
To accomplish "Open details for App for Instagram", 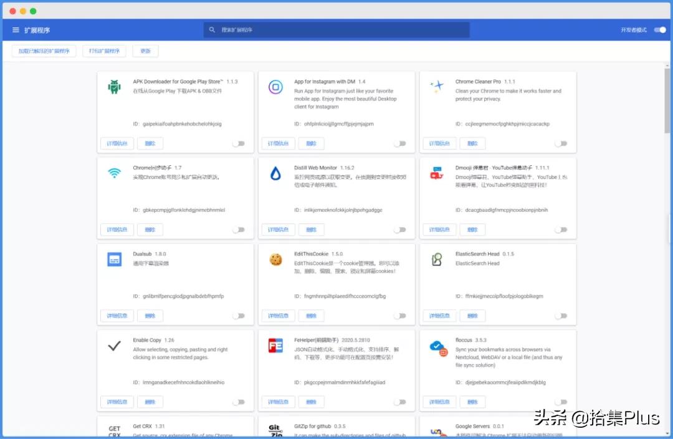I will click(x=278, y=143).
